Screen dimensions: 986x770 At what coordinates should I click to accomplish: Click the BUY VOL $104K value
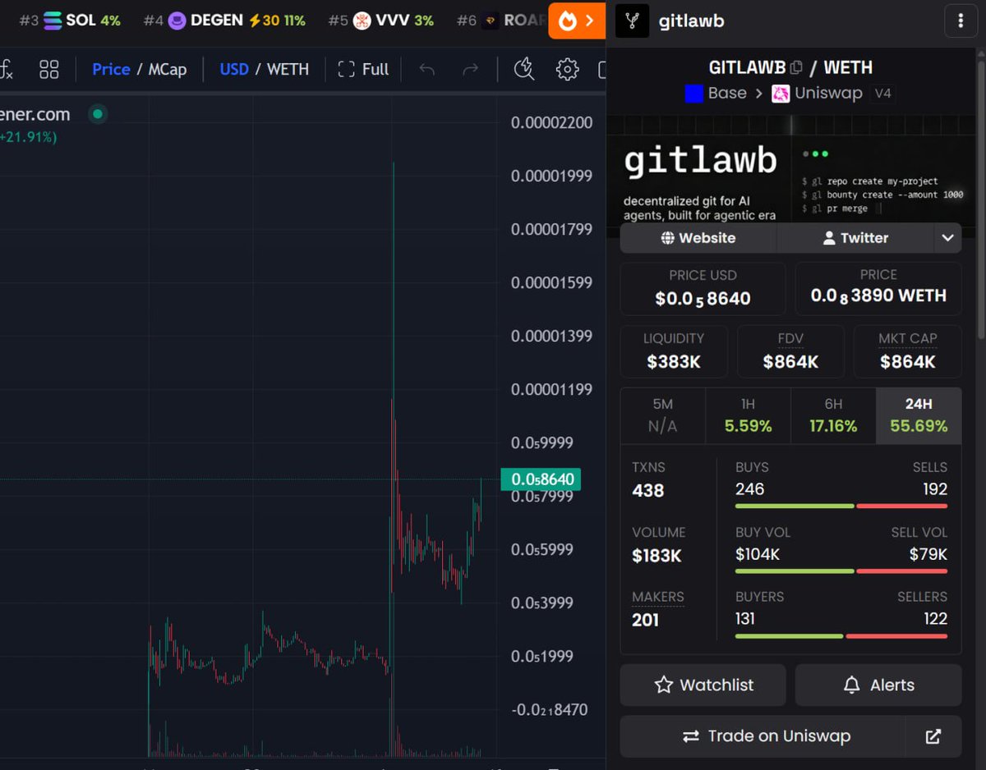(757, 554)
